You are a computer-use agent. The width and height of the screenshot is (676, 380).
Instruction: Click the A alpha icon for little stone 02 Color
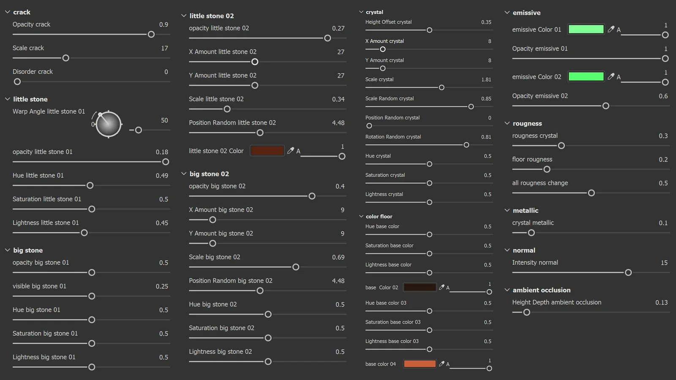[x=298, y=150]
